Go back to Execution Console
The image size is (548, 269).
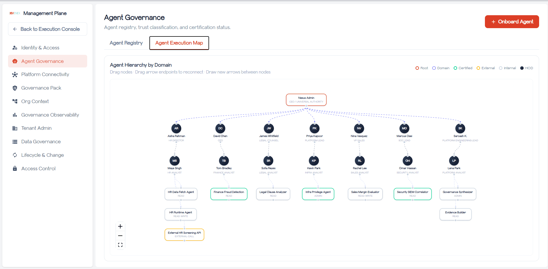pos(48,29)
